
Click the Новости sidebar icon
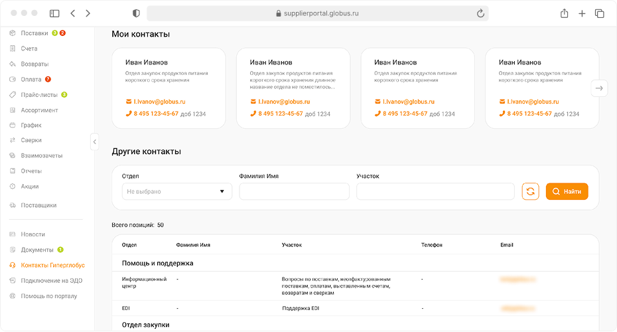(x=13, y=234)
